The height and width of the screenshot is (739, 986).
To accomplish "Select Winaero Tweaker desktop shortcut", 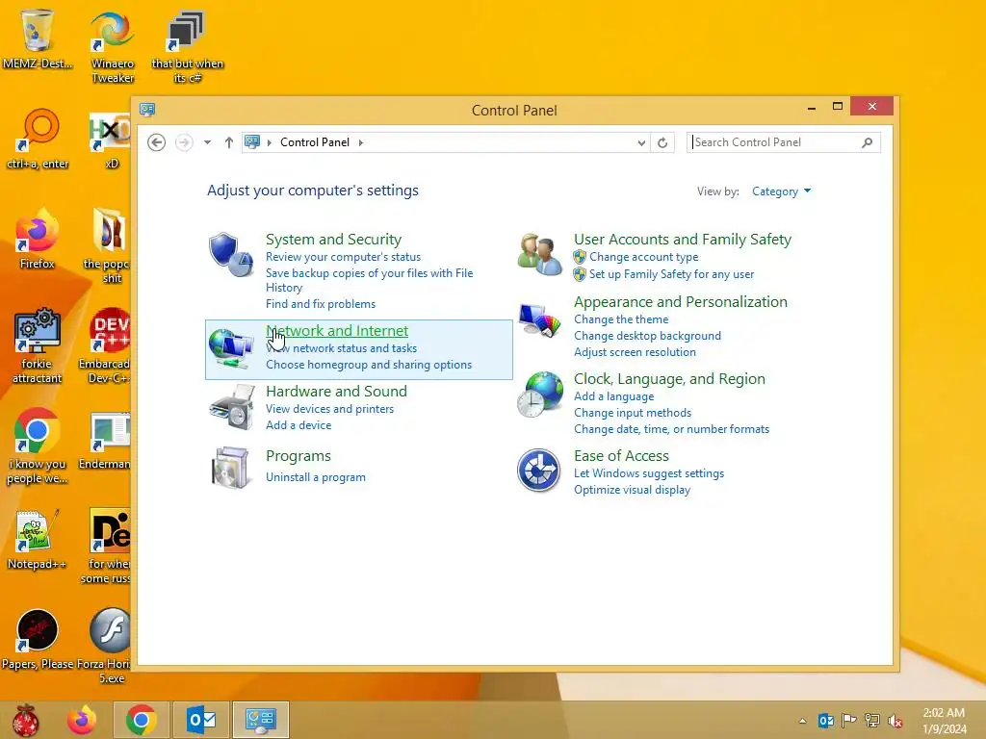I will pyautogui.click(x=113, y=47).
